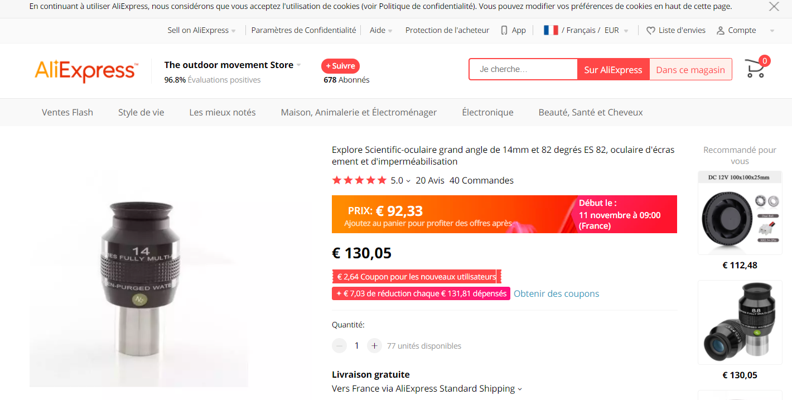Search with the Sur AliExpress button
The height and width of the screenshot is (400, 792).
(613, 70)
